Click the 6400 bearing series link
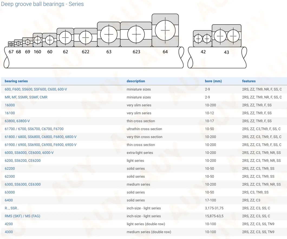The image size is (287, 239). (x=9, y=200)
